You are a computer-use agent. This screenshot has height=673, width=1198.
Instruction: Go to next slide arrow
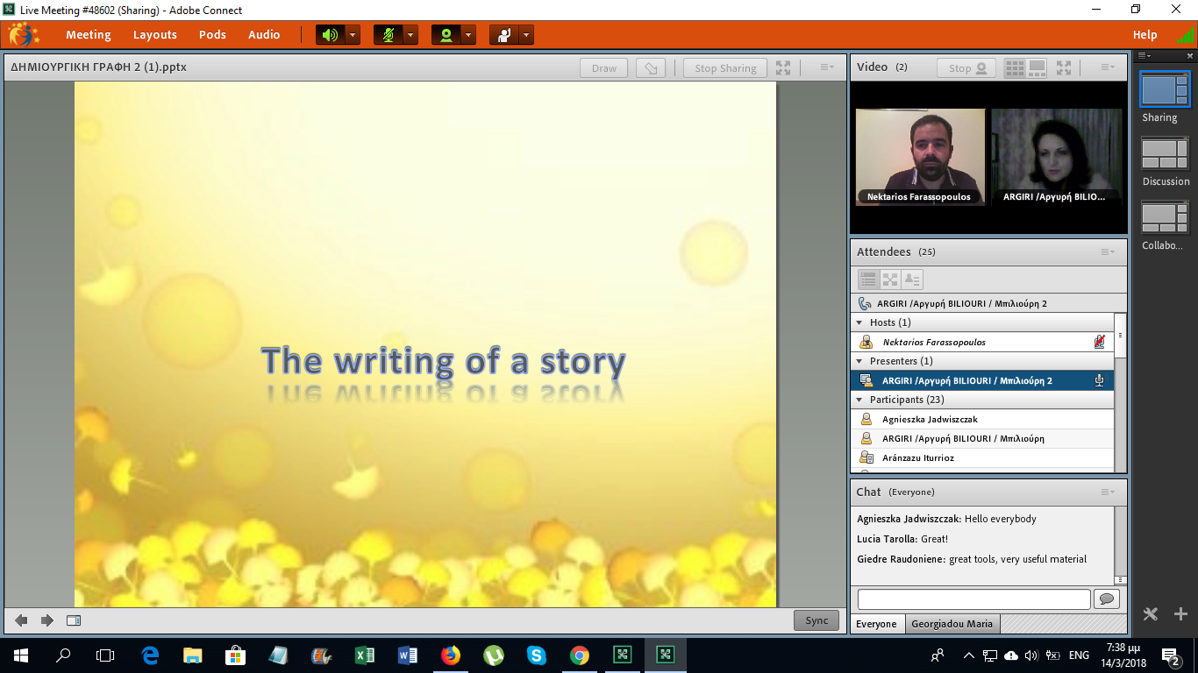tap(47, 620)
